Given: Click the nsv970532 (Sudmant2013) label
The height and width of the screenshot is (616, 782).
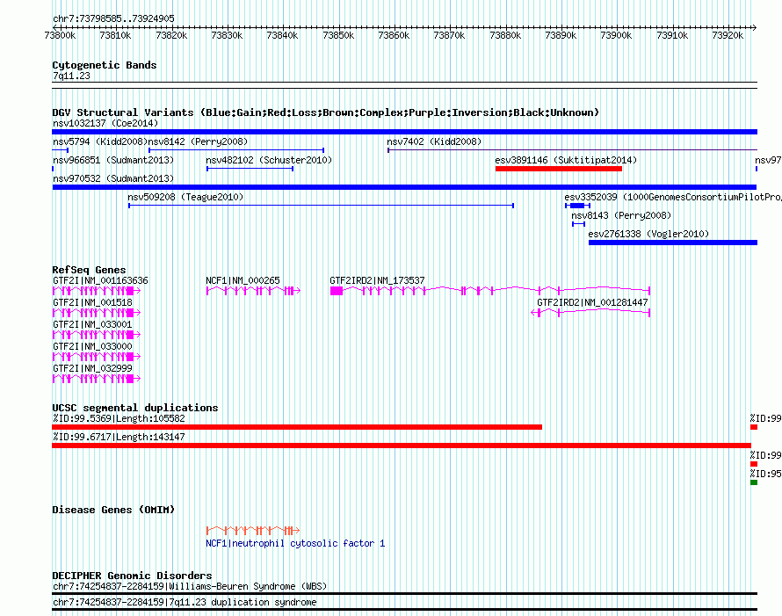Looking at the screenshot, I should [113, 178].
